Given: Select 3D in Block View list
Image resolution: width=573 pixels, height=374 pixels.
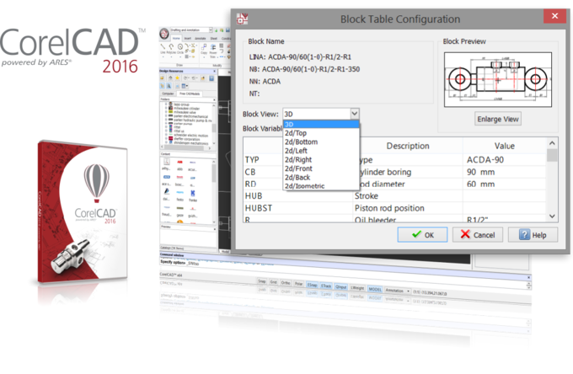Looking at the screenshot, I should [321, 124].
